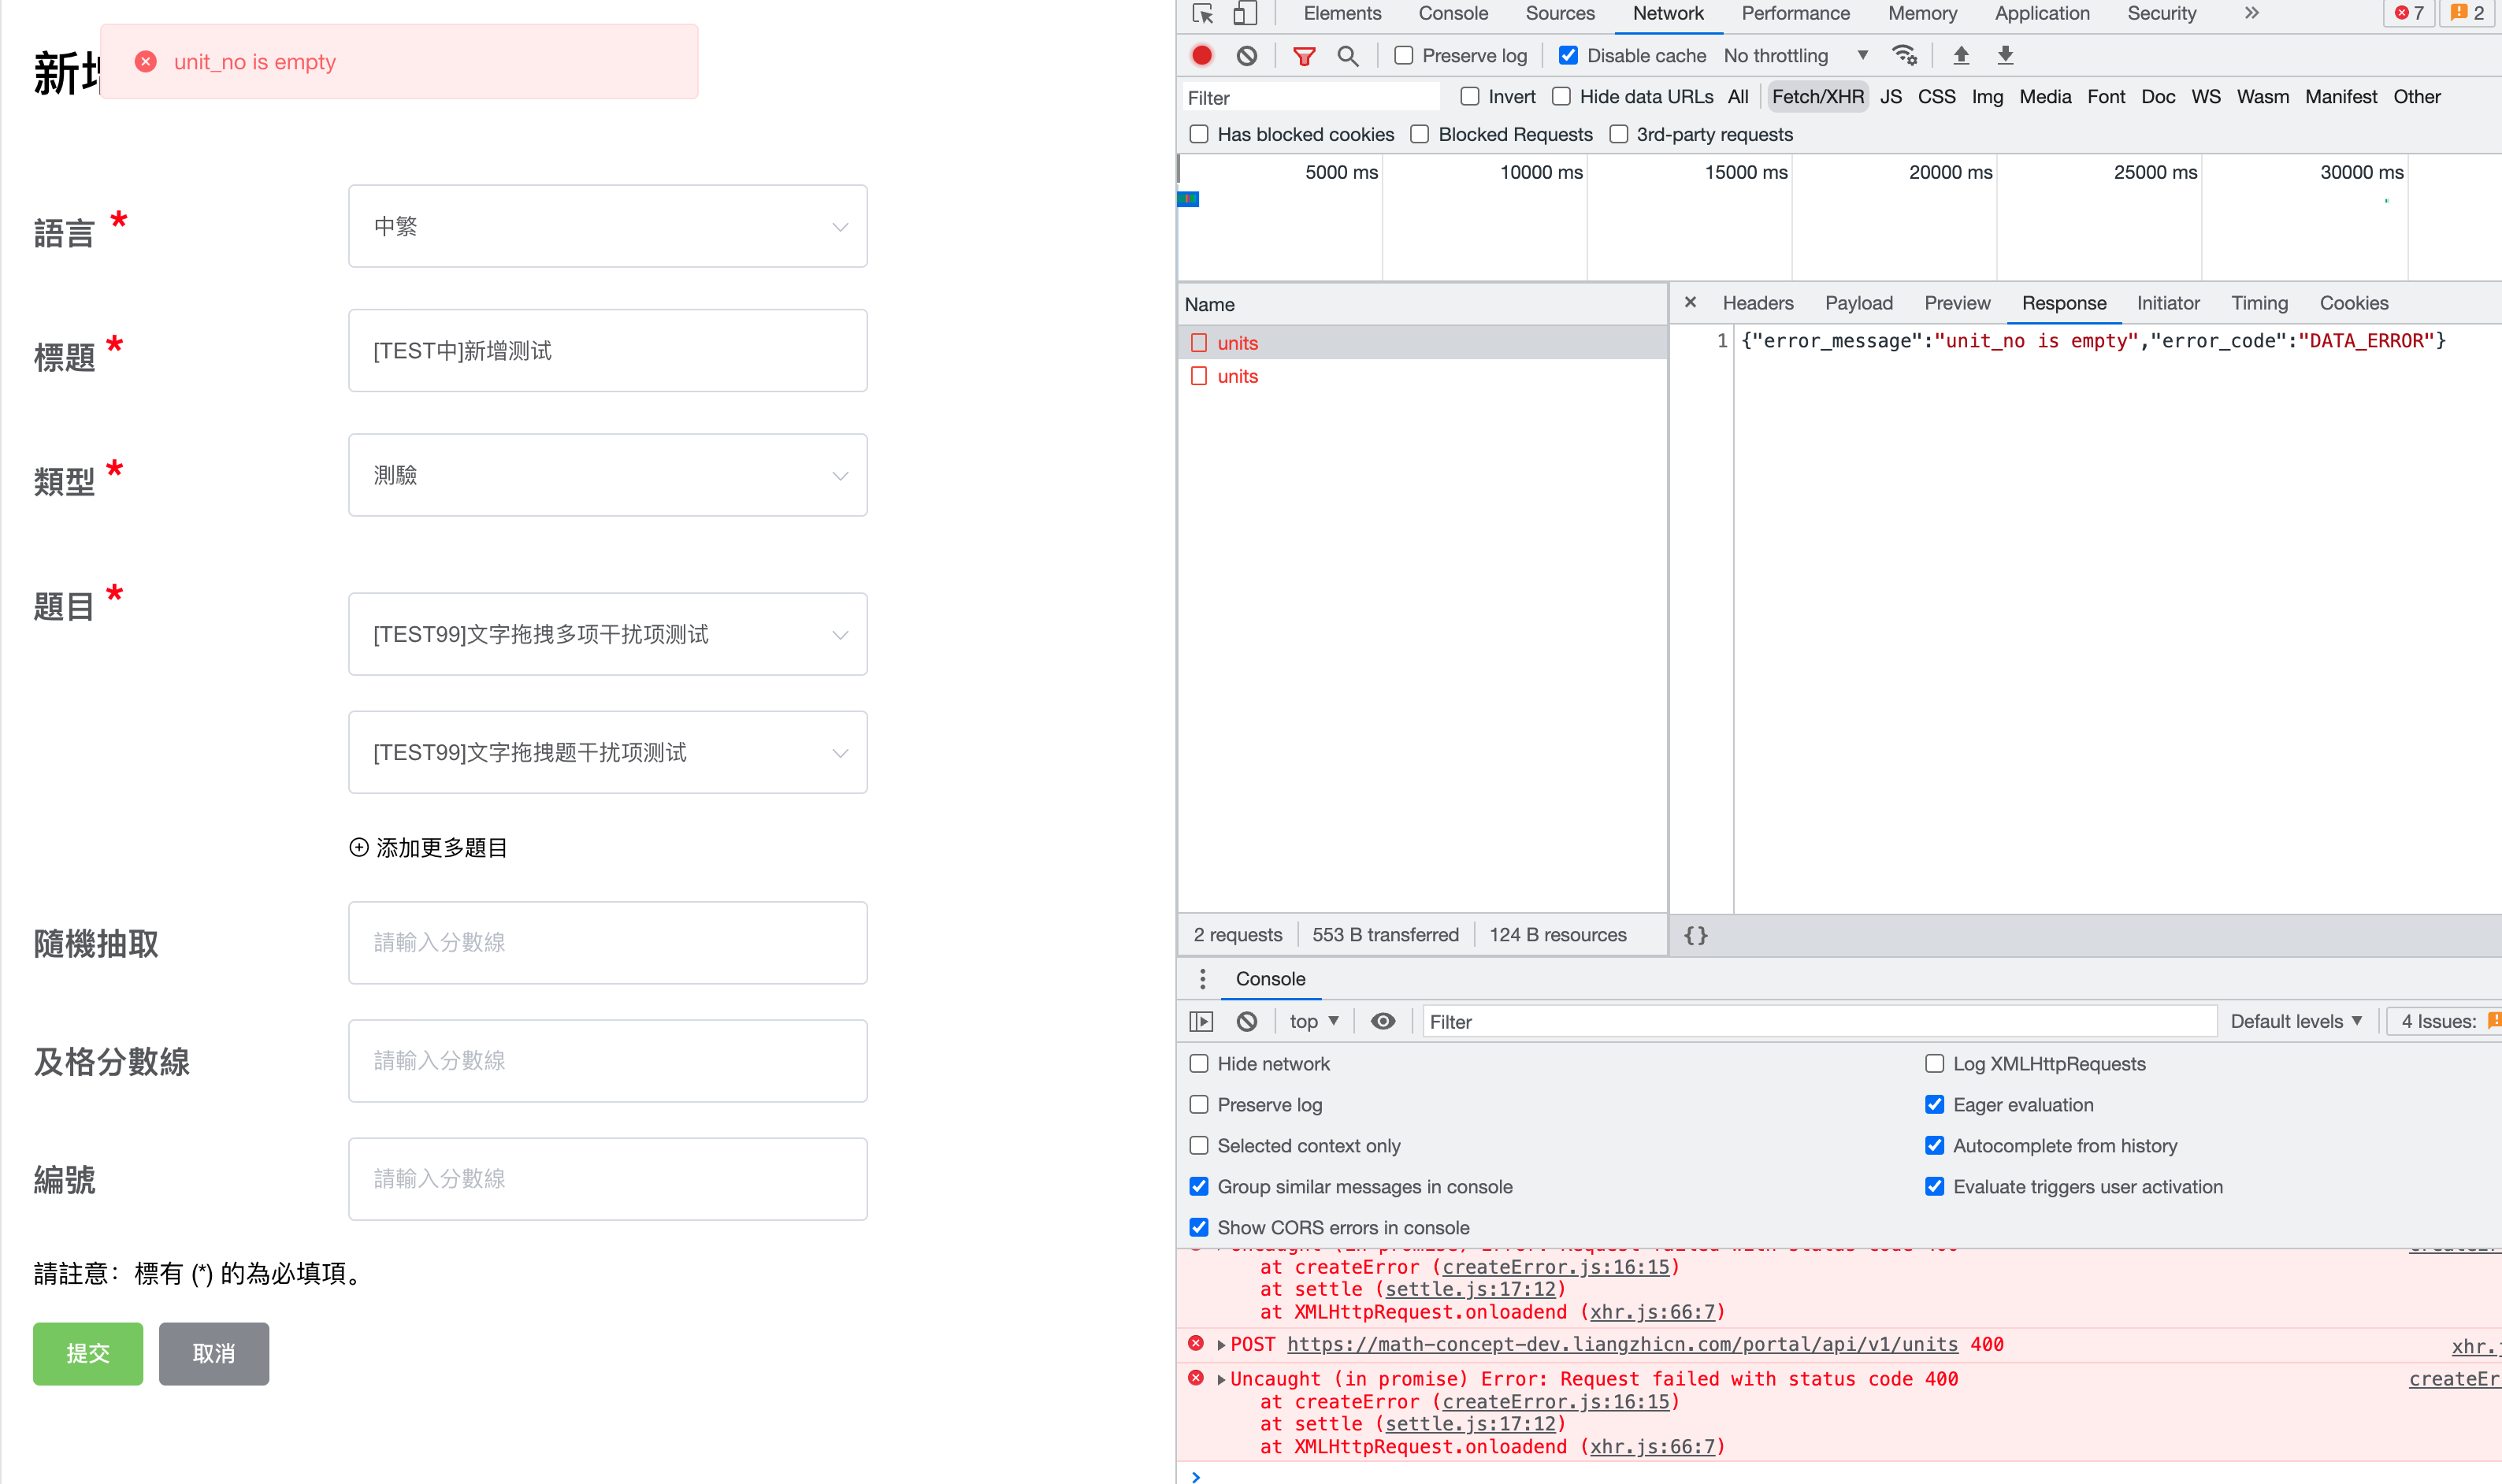Image resolution: width=2502 pixels, height=1484 pixels.
Task: Click the 標題 input field
Action: click(608, 350)
